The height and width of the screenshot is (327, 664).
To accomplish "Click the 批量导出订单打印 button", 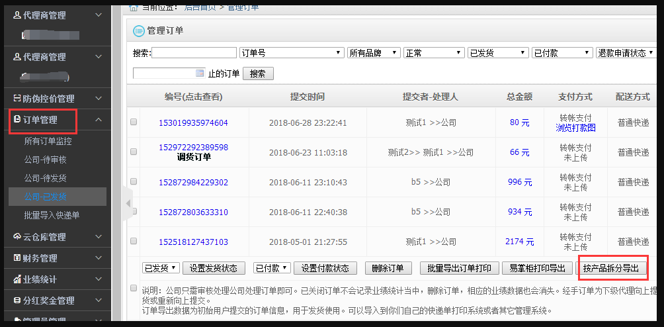I will [459, 268].
